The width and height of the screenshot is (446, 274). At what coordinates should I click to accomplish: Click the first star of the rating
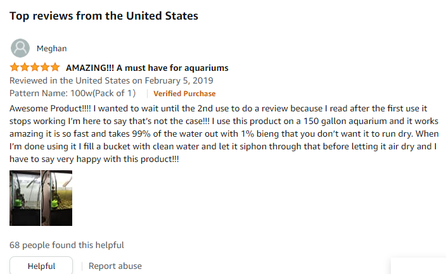[x=15, y=68]
